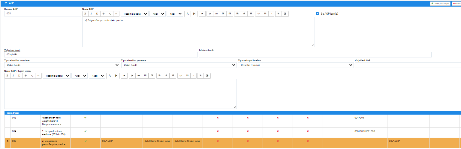461x149 pixels.
Task: Open Heading Blocks dropdown in foreign-language toolbar
Action: tap(56, 76)
